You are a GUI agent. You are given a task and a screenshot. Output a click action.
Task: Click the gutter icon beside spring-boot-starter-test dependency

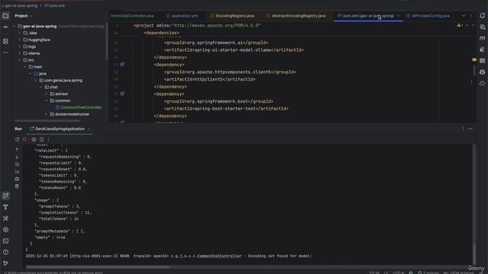[122, 94]
